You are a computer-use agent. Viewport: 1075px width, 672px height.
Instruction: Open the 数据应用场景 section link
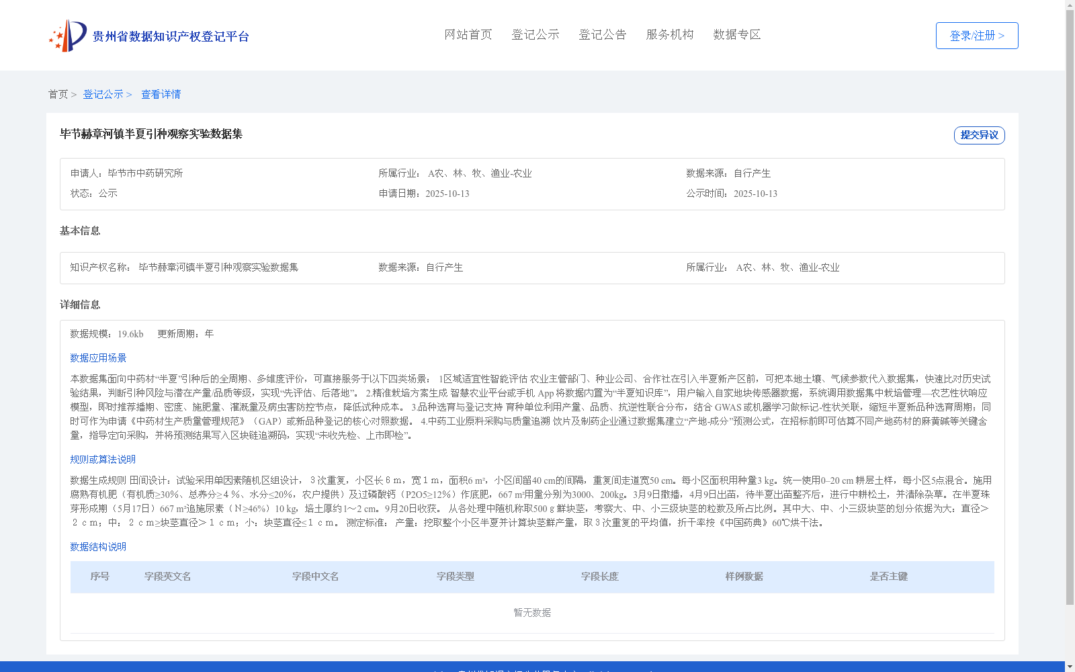97,358
